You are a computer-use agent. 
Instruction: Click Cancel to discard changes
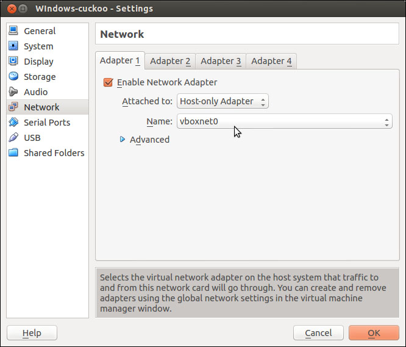[318, 333]
